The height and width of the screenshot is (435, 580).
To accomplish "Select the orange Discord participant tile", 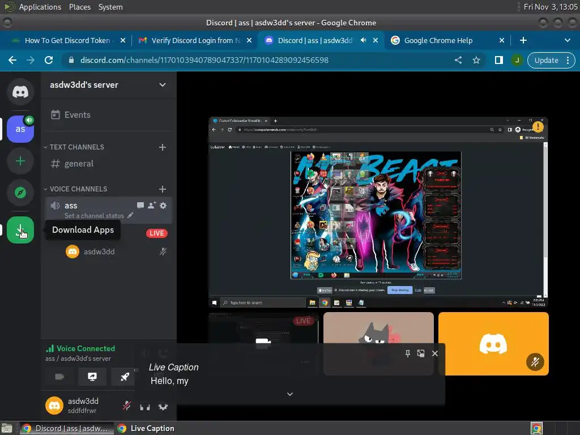I will [x=493, y=344].
